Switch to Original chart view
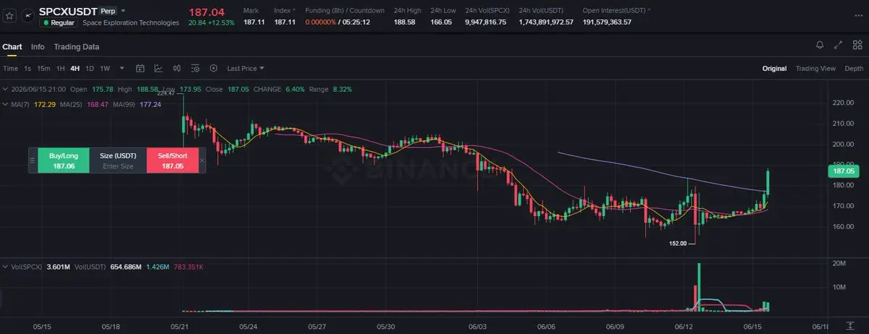The height and width of the screenshot is (334, 869). (774, 69)
